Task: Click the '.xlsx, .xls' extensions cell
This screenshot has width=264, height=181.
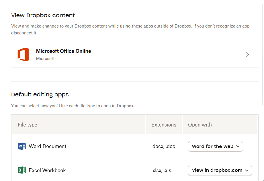Action: pyautogui.click(x=161, y=170)
